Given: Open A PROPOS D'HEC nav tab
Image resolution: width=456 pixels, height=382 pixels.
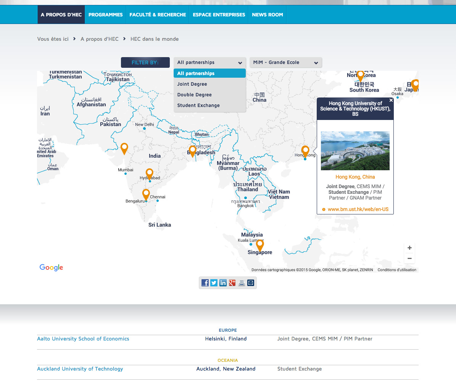Looking at the screenshot, I should (61, 14).
